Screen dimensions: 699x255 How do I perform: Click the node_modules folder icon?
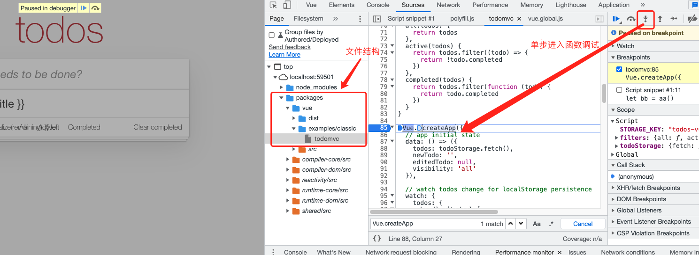tap(290, 87)
